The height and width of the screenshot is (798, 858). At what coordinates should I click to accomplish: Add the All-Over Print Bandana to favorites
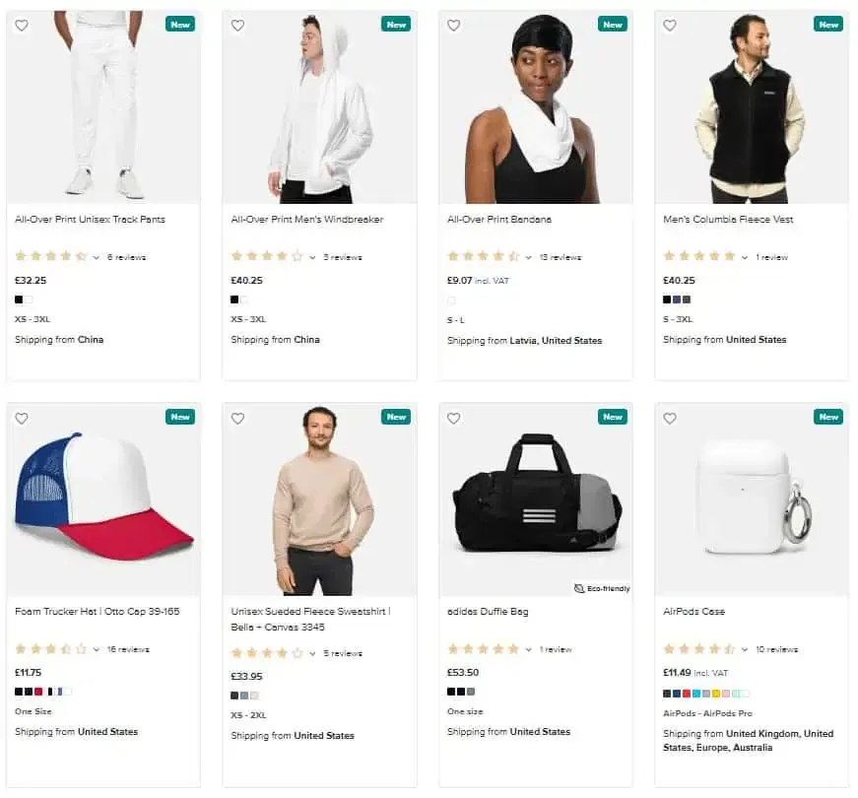[453, 26]
